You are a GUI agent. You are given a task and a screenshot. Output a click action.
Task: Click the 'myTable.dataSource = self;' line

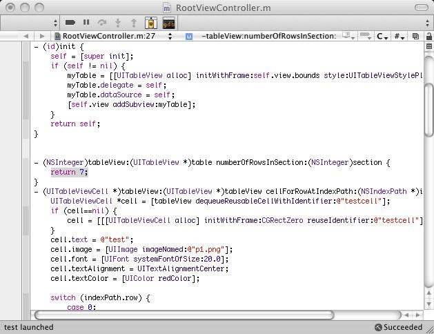pos(121,95)
